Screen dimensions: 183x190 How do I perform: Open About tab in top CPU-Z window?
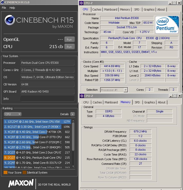pos(161,10)
